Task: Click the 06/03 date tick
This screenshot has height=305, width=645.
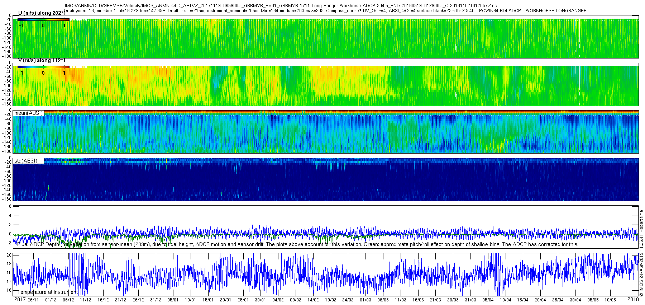Action: click(x=383, y=300)
